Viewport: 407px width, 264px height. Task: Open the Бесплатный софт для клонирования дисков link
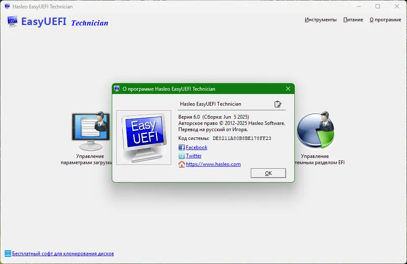[x=63, y=254]
